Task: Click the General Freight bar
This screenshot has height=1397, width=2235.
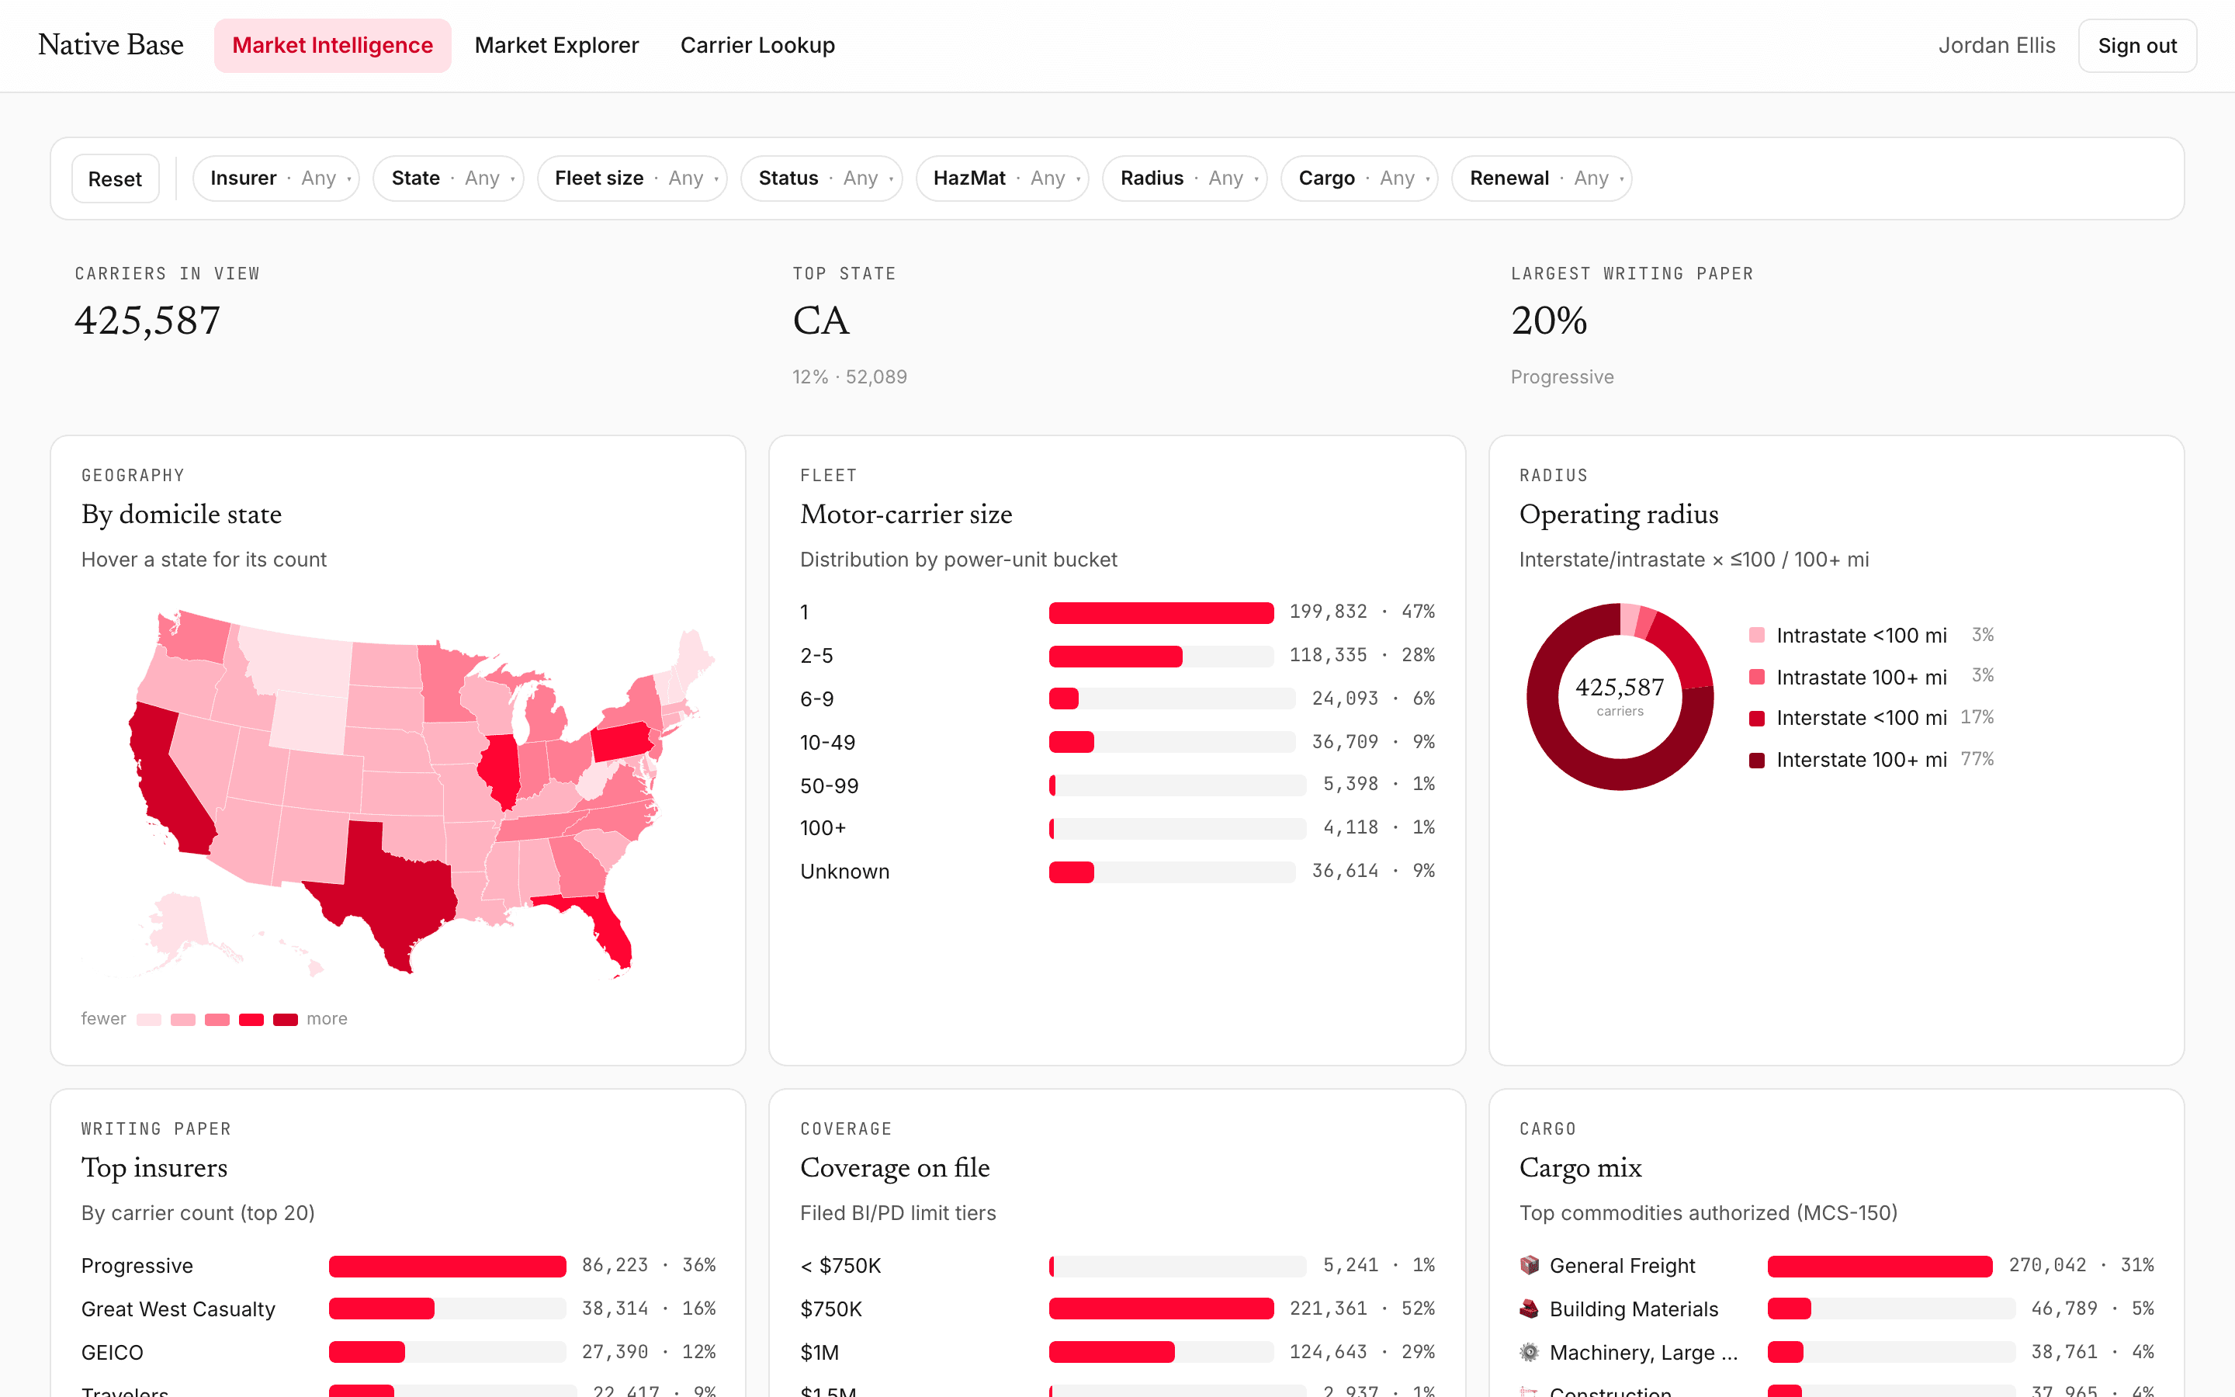Action: pyautogui.click(x=1880, y=1266)
